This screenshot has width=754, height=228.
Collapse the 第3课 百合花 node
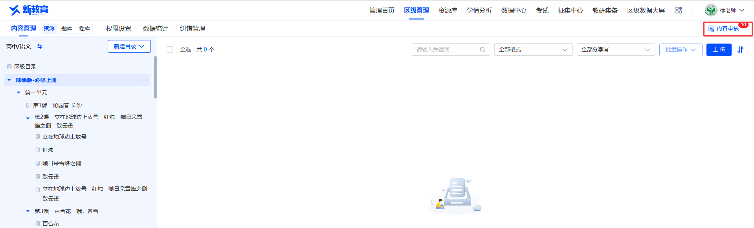[x=28, y=211]
